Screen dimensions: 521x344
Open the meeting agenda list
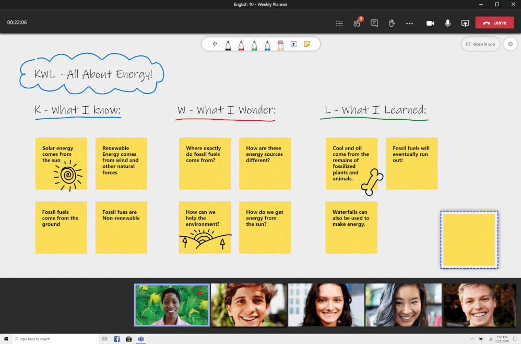339,23
